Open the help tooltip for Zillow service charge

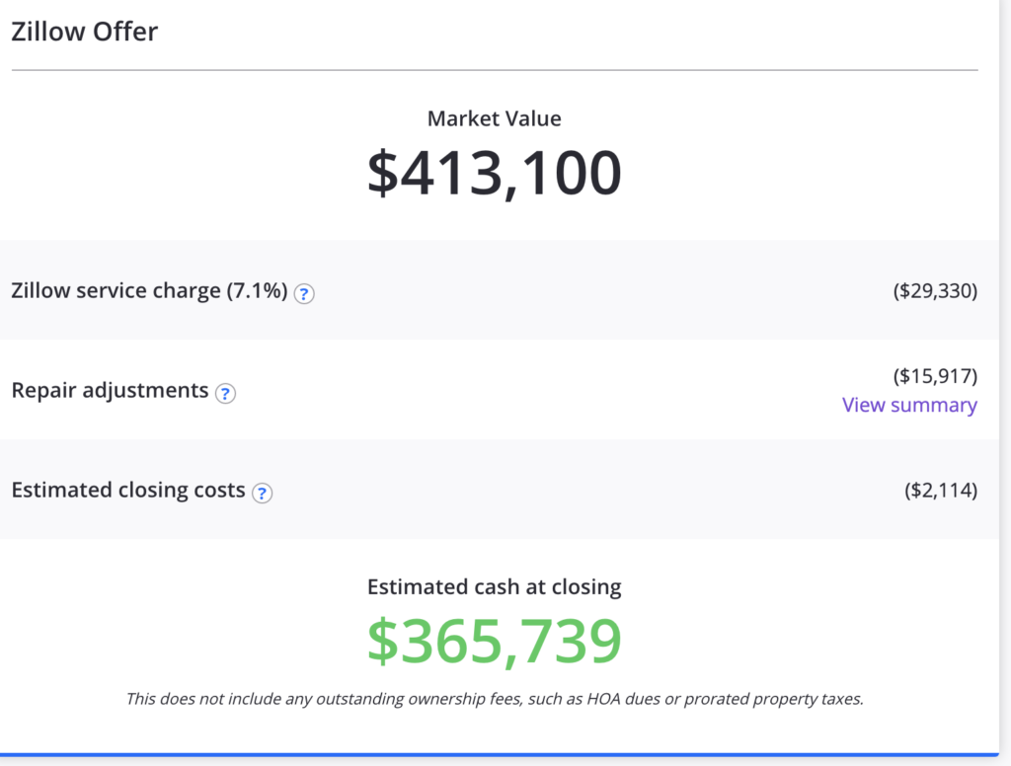click(304, 293)
